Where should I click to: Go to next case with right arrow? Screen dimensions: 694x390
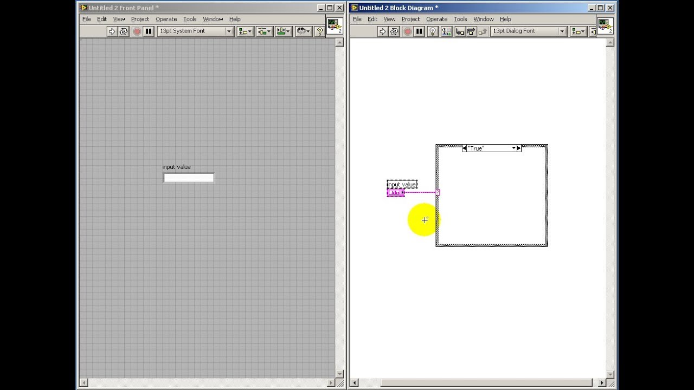click(519, 148)
